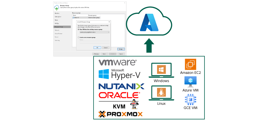Click the 'GCE VM' label

[x=190, y=108]
